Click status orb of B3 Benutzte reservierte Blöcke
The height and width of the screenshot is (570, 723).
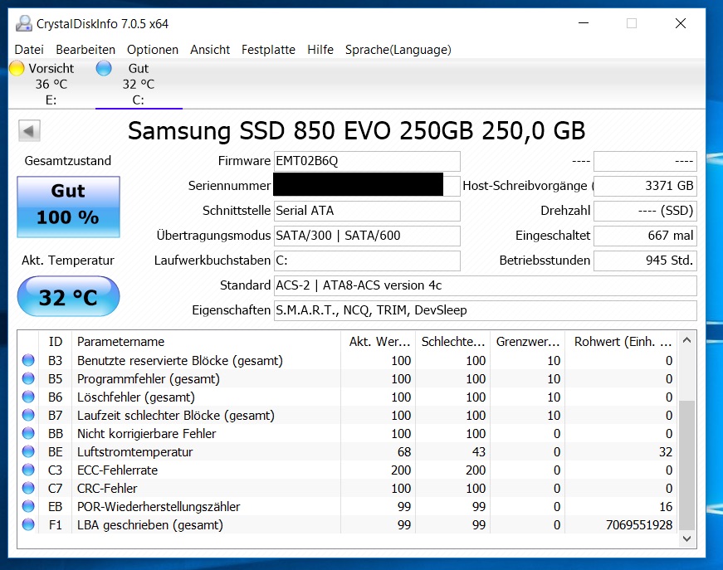point(28,360)
